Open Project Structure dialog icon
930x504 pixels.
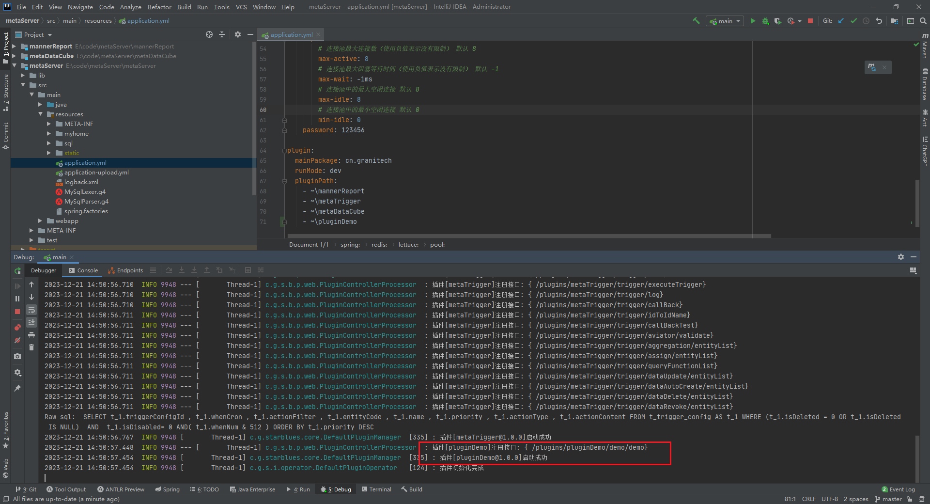(894, 21)
